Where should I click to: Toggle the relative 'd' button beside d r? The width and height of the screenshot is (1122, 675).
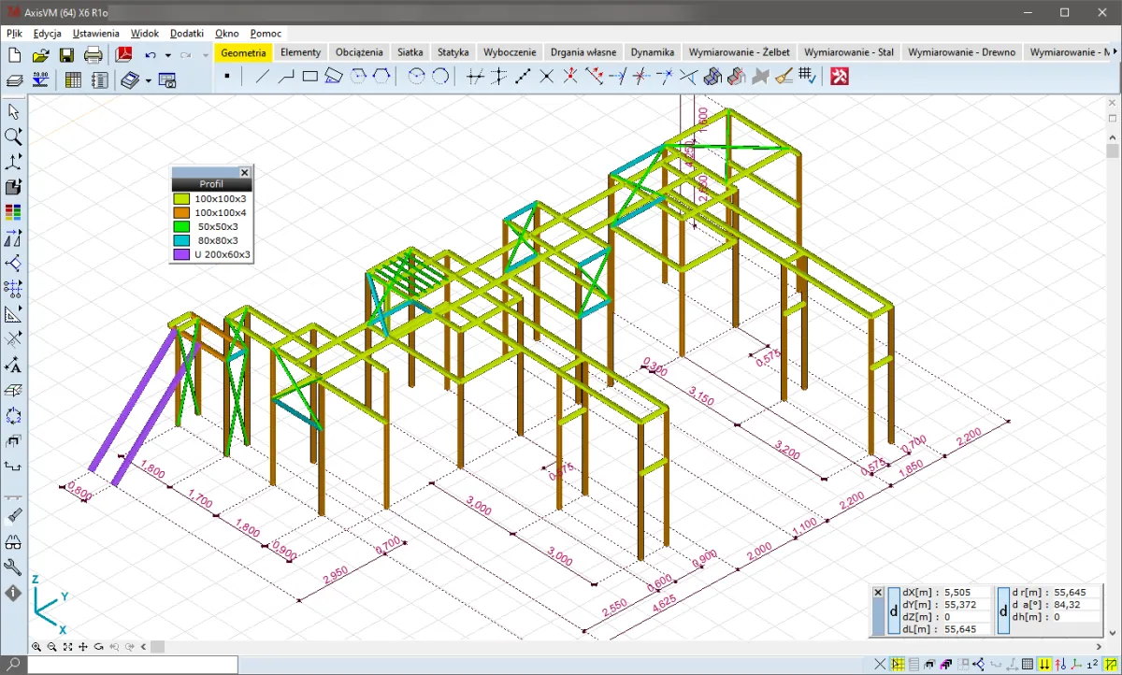click(1002, 610)
